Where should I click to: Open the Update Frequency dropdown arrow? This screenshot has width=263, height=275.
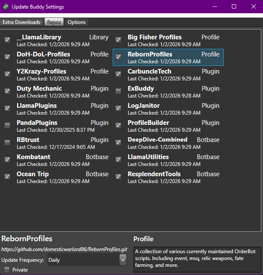[123, 260]
